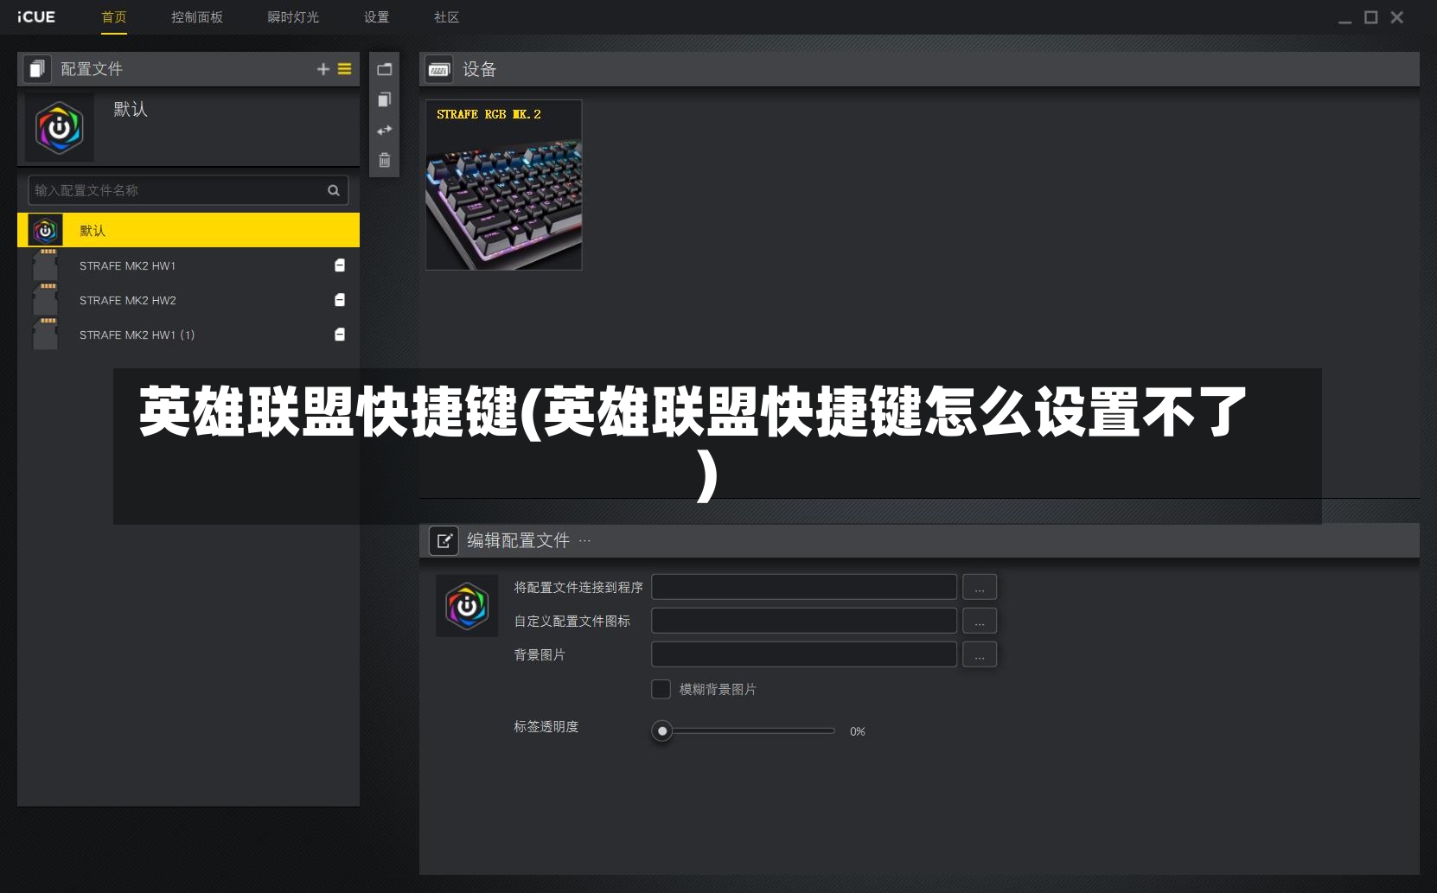Switch to 控制面板 tab
The width and height of the screenshot is (1437, 893).
[x=197, y=17]
